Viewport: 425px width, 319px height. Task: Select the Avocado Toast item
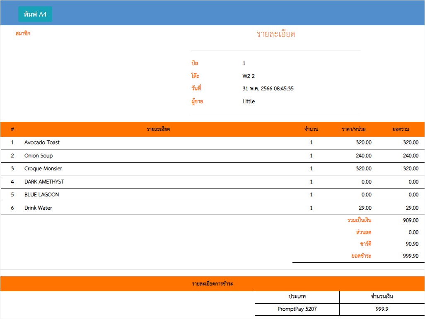(x=42, y=143)
